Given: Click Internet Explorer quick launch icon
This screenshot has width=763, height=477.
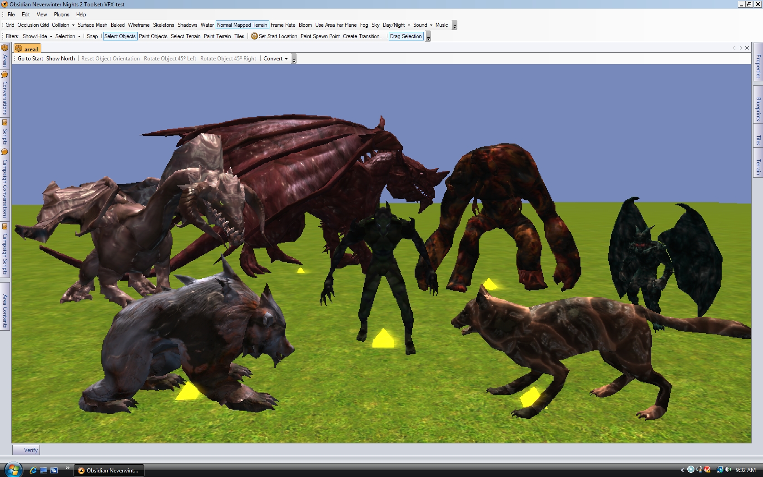Looking at the screenshot, I should [x=33, y=470].
